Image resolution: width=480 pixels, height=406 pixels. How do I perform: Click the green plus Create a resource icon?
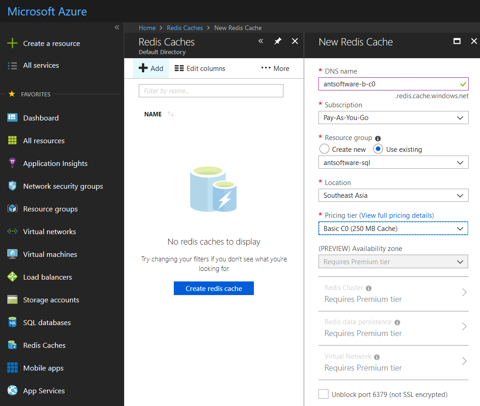point(12,43)
